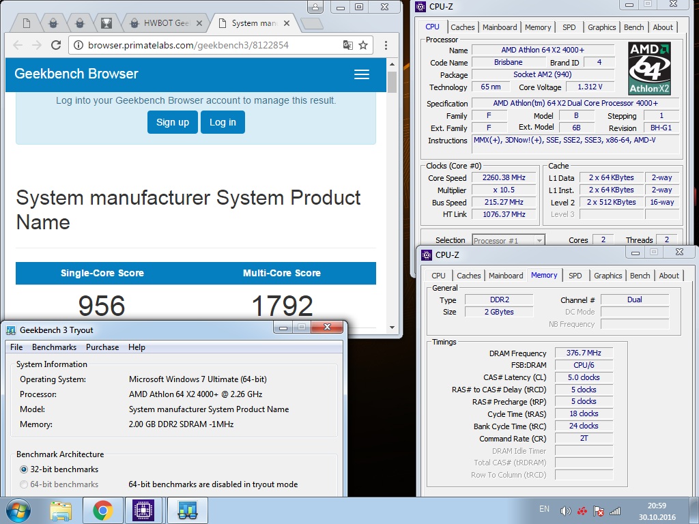699x524 pixels.
Task: Click Log in button
Action: (223, 122)
